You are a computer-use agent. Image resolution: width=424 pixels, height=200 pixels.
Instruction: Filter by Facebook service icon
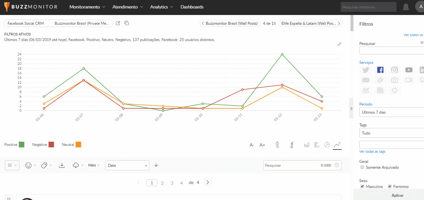380,70
